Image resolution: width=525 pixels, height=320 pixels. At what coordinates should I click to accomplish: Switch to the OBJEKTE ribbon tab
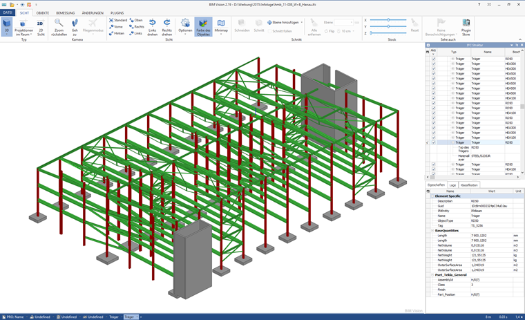pos(43,12)
